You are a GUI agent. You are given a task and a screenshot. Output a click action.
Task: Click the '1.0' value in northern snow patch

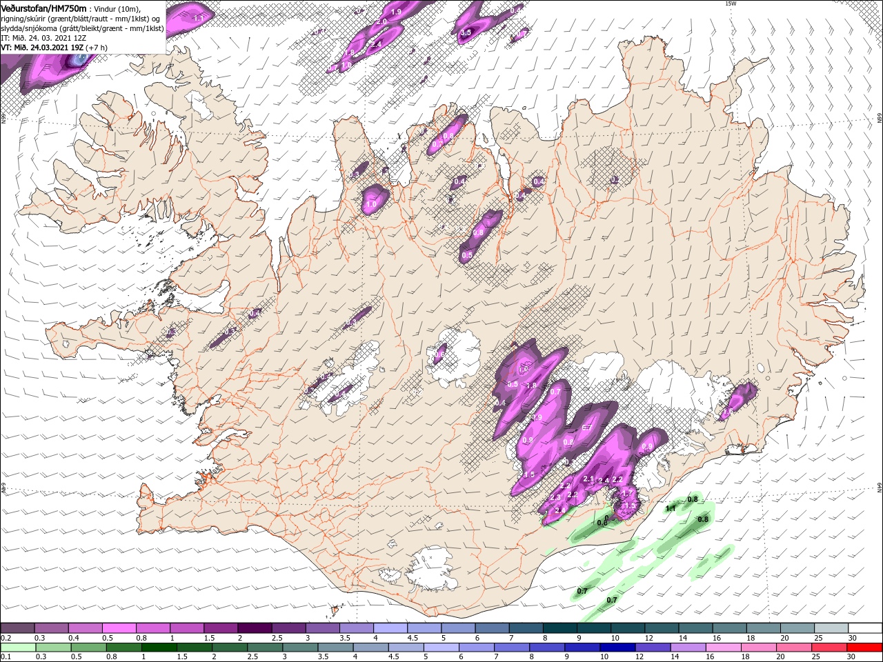(371, 204)
